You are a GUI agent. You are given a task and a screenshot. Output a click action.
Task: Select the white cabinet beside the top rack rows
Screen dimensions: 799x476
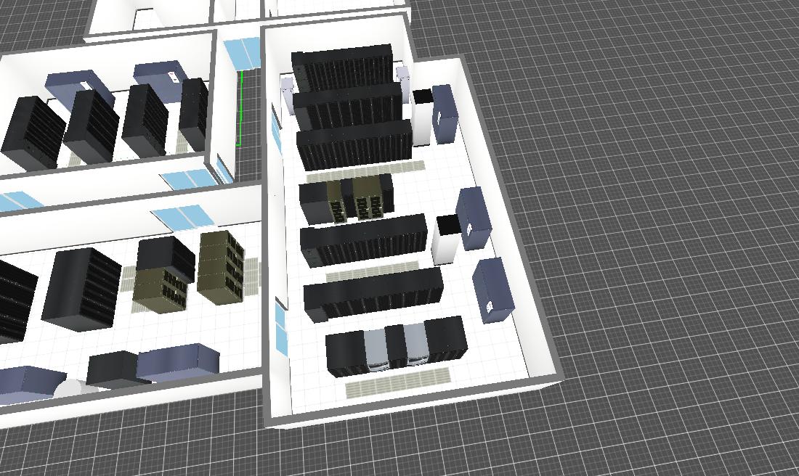click(421, 116)
